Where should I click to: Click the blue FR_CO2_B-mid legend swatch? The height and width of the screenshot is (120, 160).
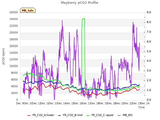tap(59, 115)
